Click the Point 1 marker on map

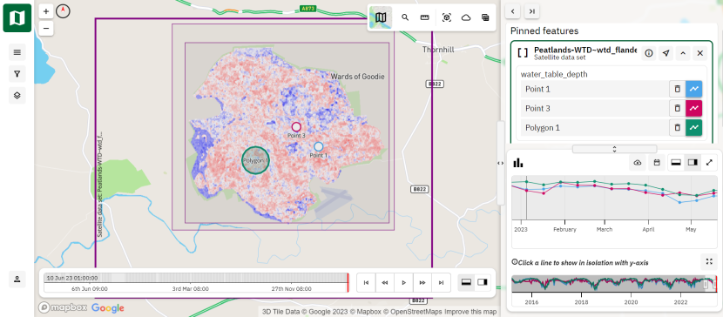tap(319, 146)
